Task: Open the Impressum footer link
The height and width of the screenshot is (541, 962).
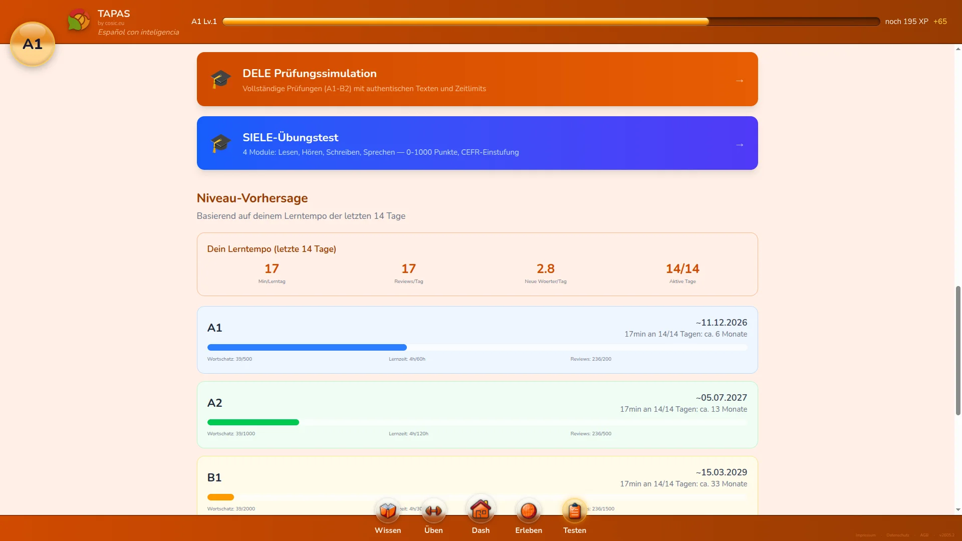Action: point(865,535)
